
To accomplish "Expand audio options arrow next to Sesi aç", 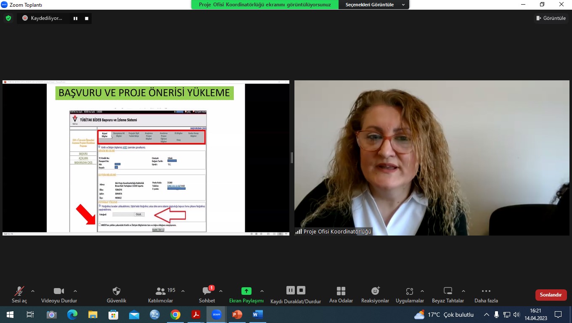I will pyautogui.click(x=33, y=291).
